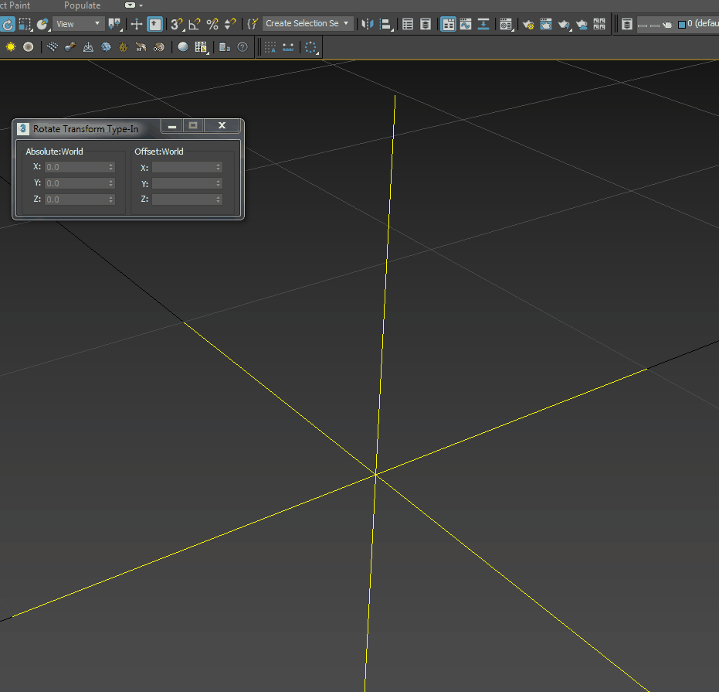Click the wireframe pyramid icon
The height and width of the screenshot is (692, 719).
[x=88, y=47]
